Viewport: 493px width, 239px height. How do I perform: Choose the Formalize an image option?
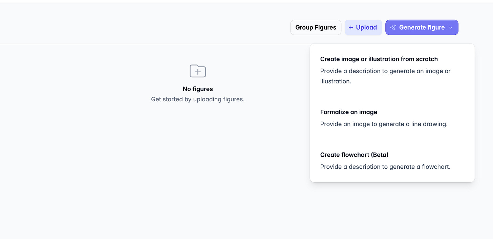(x=392, y=118)
